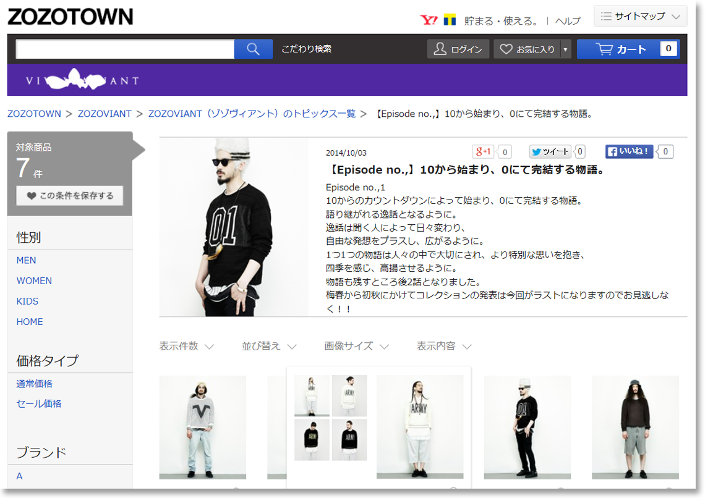713x501 pixels.
Task: Expand the お気に入り dropdown arrow
Action: (x=565, y=49)
